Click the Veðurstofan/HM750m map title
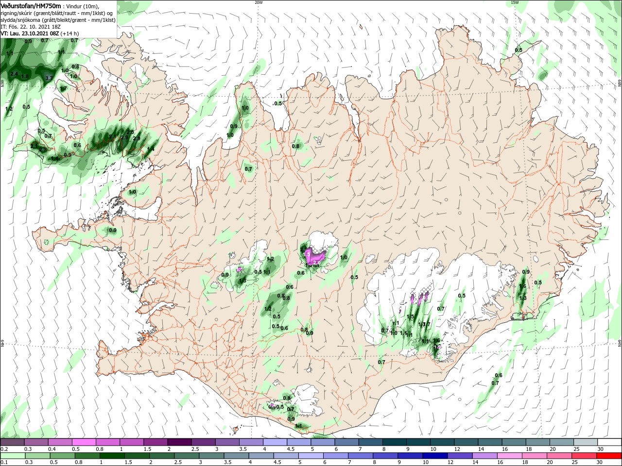Image resolution: width=622 pixels, height=466 pixels. pyautogui.click(x=31, y=5)
